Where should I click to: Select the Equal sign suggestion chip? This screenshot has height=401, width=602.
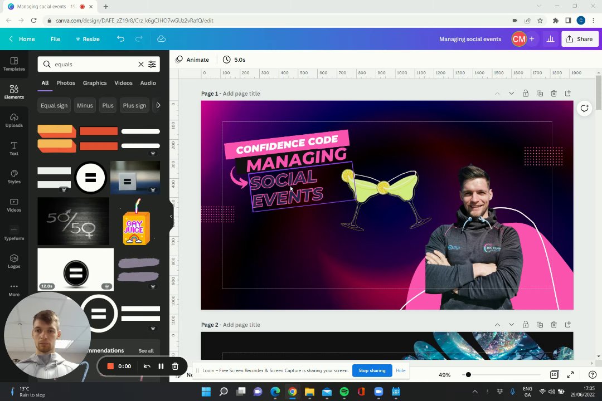click(x=54, y=105)
